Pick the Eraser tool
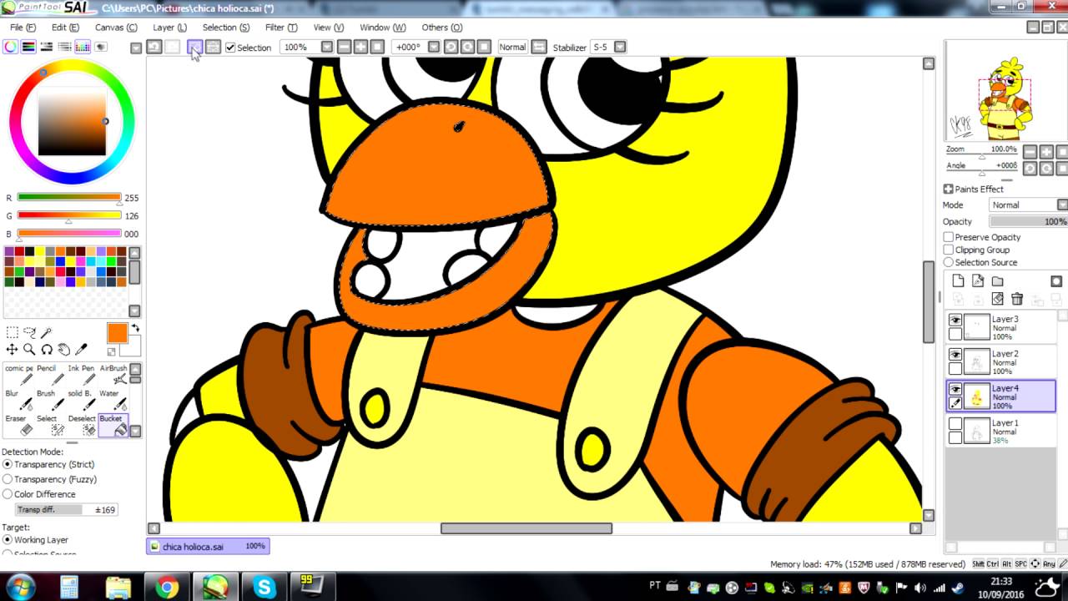The width and height of the screenshot is (1068, 601). 18,425
